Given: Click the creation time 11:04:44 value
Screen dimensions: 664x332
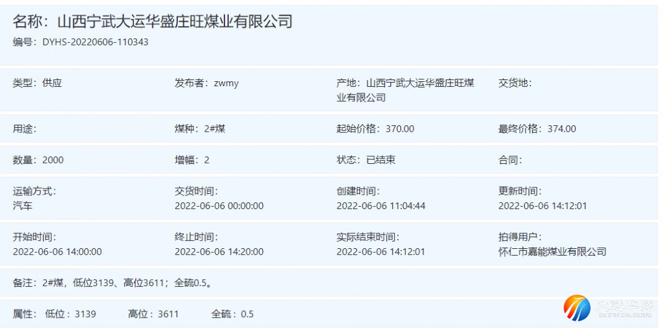Looking at the screenshot, I should pyautogui.click(x=380, y=205).
